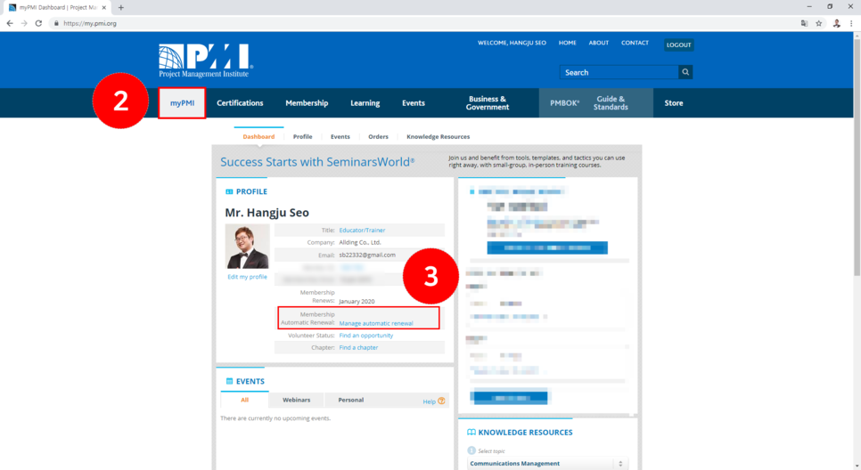Switch to the Events sub-tab
The width and height of the screenshot is (861, 470).
click(x=340, y=136)
